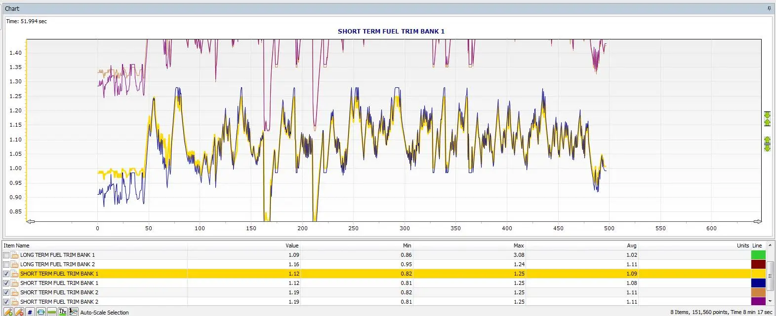Click the purple line color swatch
The height and width of the screenshot is (316, 776).
coord(758,301)
